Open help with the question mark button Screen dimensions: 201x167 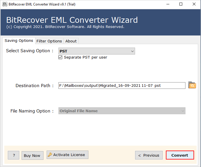14,155
